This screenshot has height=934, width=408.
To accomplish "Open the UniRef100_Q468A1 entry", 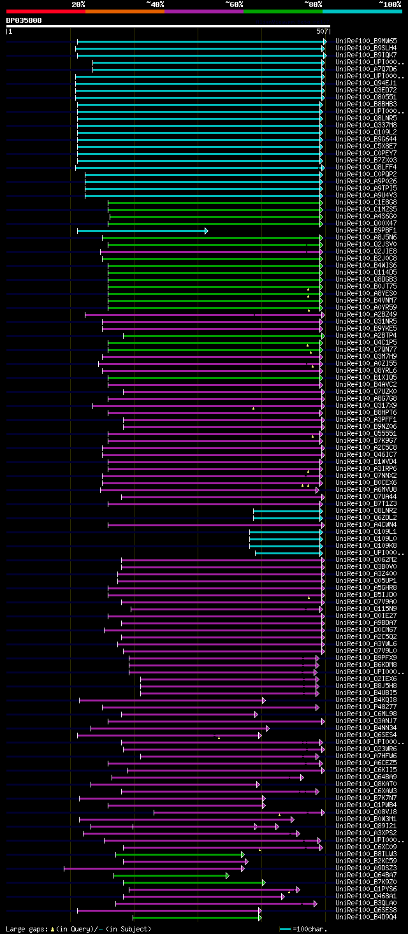I will coord(366,896).
